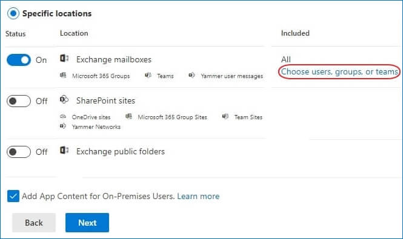Click the Yammer user messages text
Screen dimensions: 403x239
[232, 76]
